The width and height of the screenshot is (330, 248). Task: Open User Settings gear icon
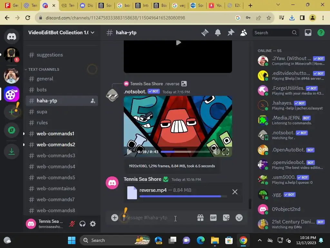tap(93, 224)
